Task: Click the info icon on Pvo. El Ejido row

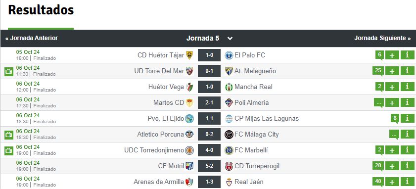Action: coord(407,118)
